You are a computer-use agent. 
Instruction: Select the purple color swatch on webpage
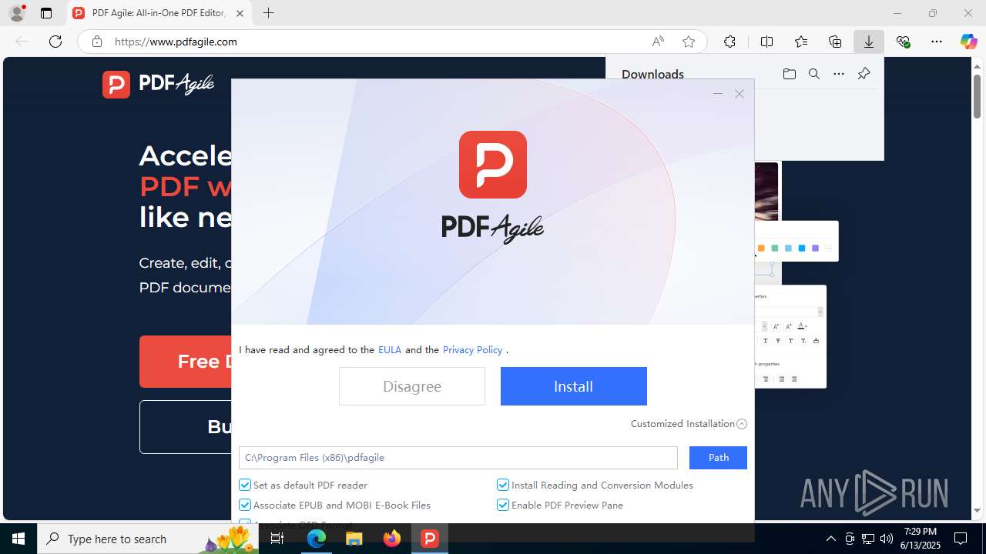click(x=815, y=249)
